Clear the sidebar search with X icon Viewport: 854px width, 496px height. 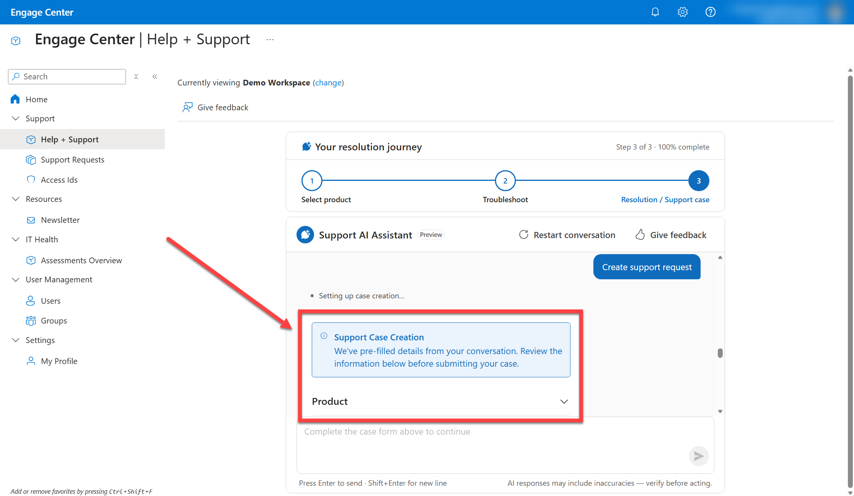136,77
